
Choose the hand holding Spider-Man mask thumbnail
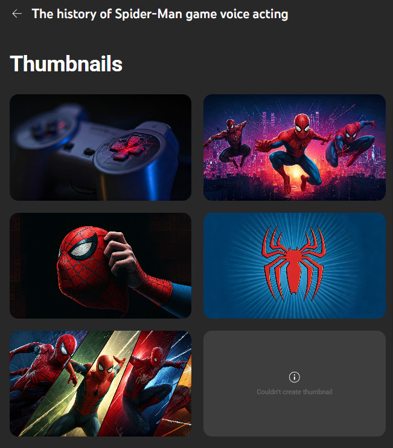[100, 265]
